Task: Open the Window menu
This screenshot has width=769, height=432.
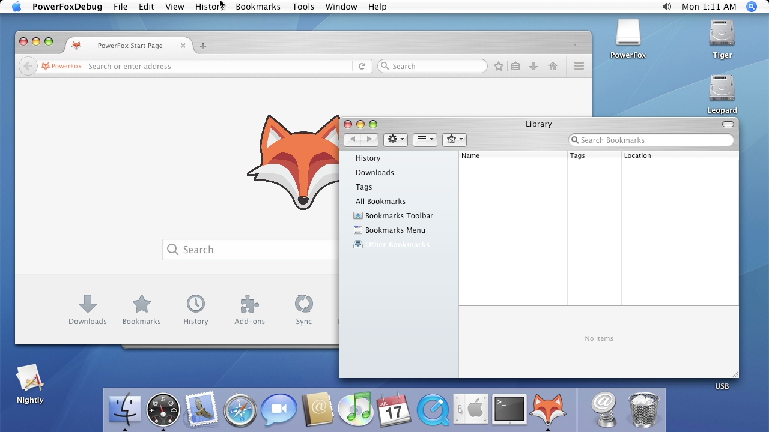Action: pos(341,7)
